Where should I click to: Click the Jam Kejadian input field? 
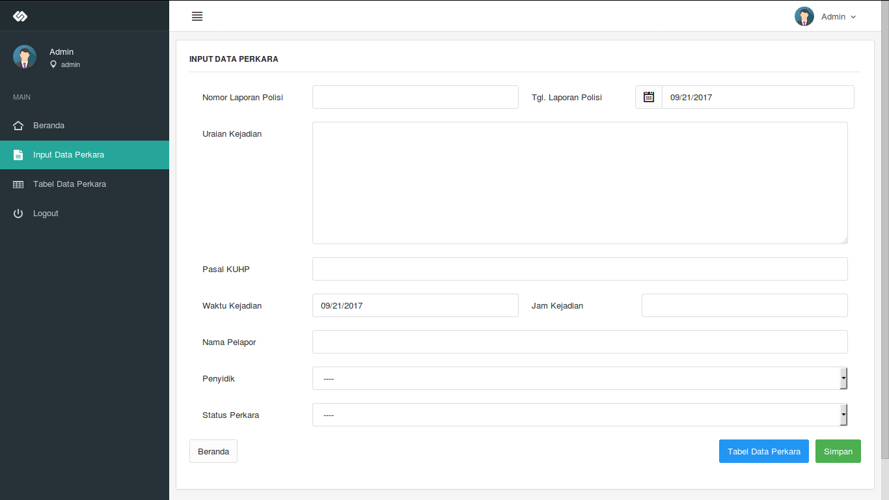745,305
